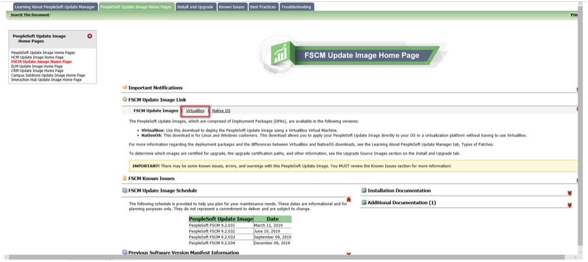Click the FSCM Update Images label
588x262 pixels.
pyautogui.click(x=155, y=111)
